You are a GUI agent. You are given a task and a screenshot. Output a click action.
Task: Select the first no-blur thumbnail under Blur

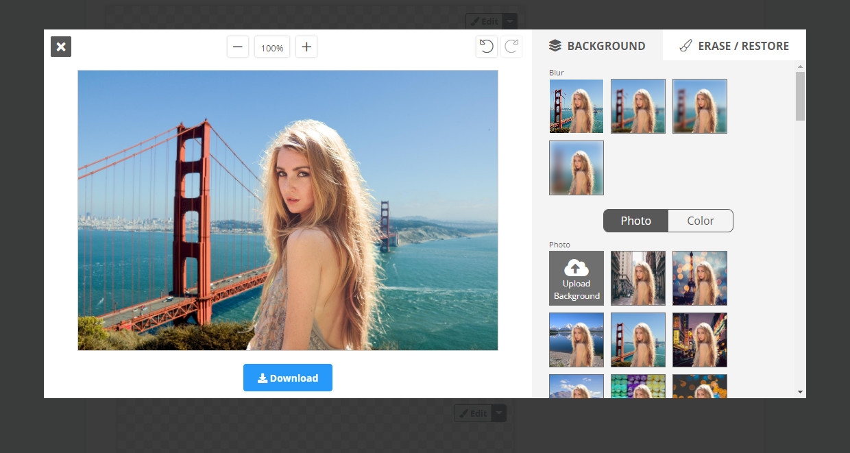coord(576,106)
